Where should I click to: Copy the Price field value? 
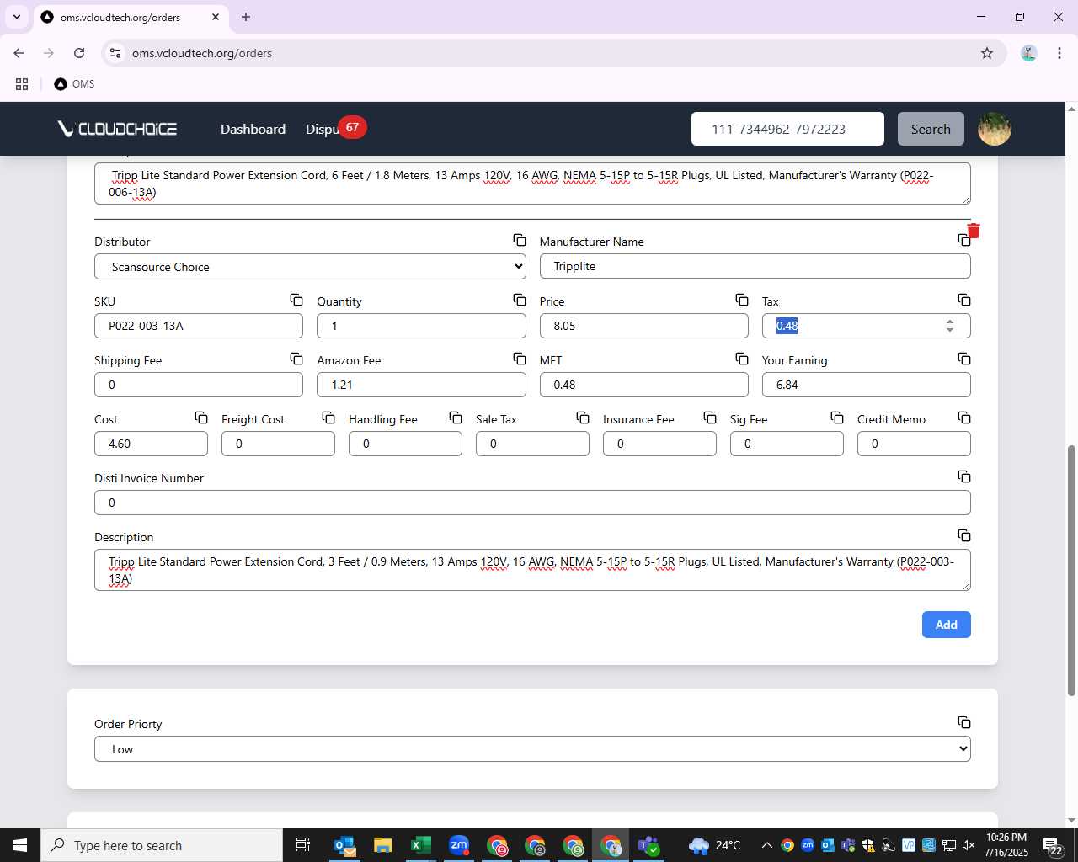point(742,300)
